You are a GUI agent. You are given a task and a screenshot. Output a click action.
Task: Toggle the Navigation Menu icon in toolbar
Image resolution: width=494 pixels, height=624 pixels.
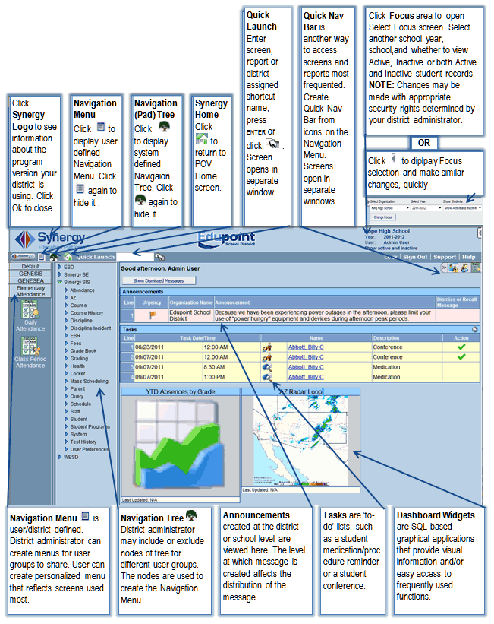click(41, 257)
